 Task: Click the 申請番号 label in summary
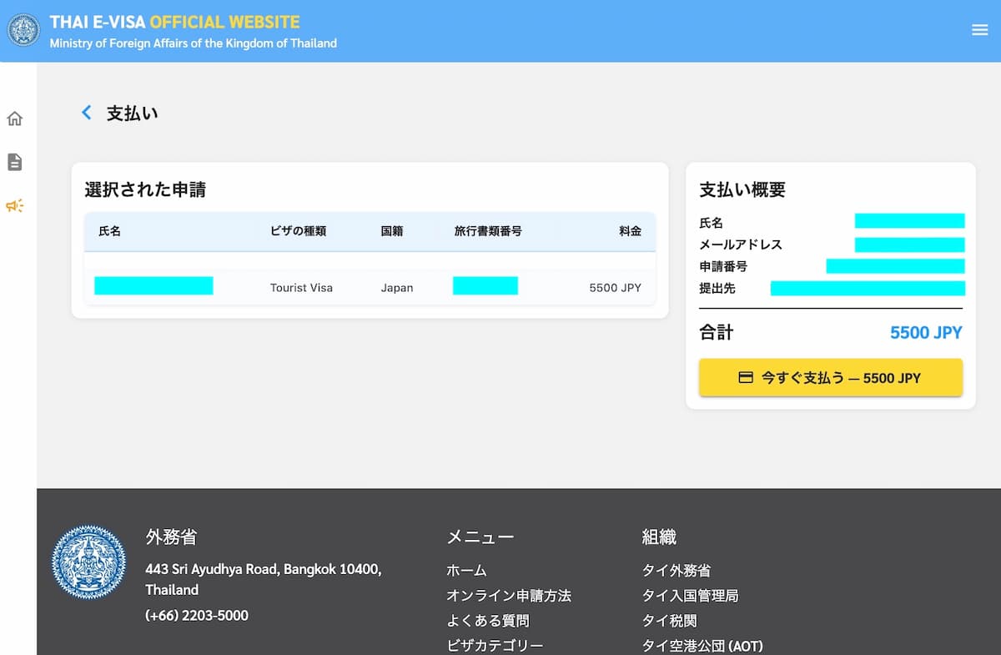pyautogui.click(x=723, y=266)
